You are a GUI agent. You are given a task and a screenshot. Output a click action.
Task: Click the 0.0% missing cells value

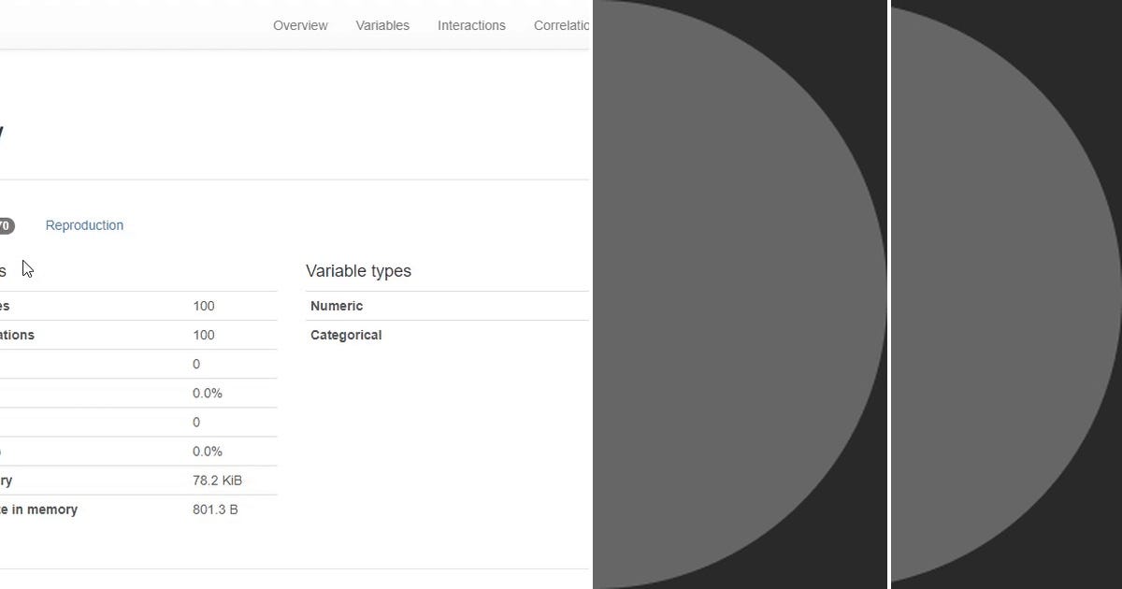[207, 393]
